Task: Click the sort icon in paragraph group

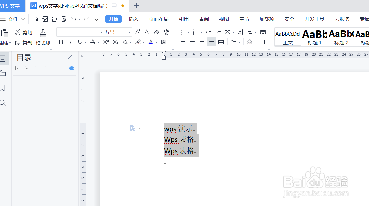Action: click(x=241, y=32)
